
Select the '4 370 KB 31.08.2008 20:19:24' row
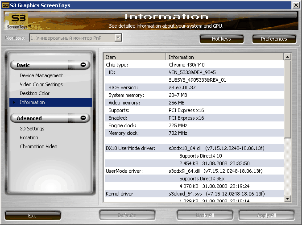coord(194,186)
